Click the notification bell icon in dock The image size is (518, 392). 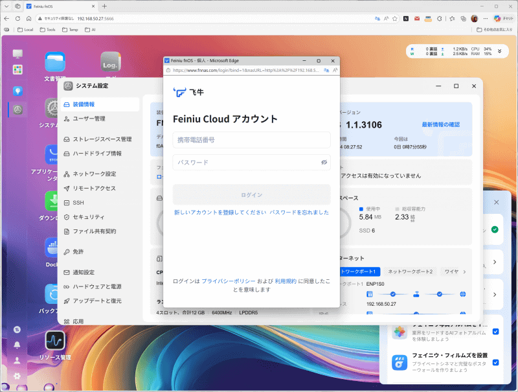coord(17,345)
